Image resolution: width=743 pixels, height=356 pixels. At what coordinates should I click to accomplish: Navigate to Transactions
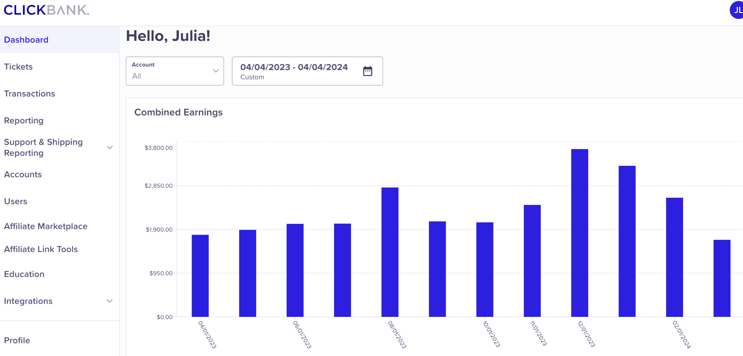(x=30, y=94)
